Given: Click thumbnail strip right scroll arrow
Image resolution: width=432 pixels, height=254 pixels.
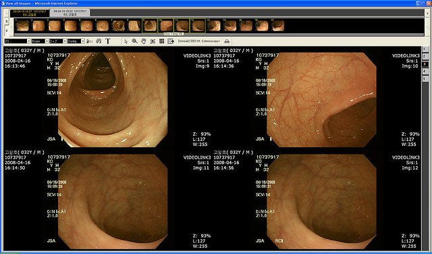Looking at the screenshot, I should click(427, 27).
